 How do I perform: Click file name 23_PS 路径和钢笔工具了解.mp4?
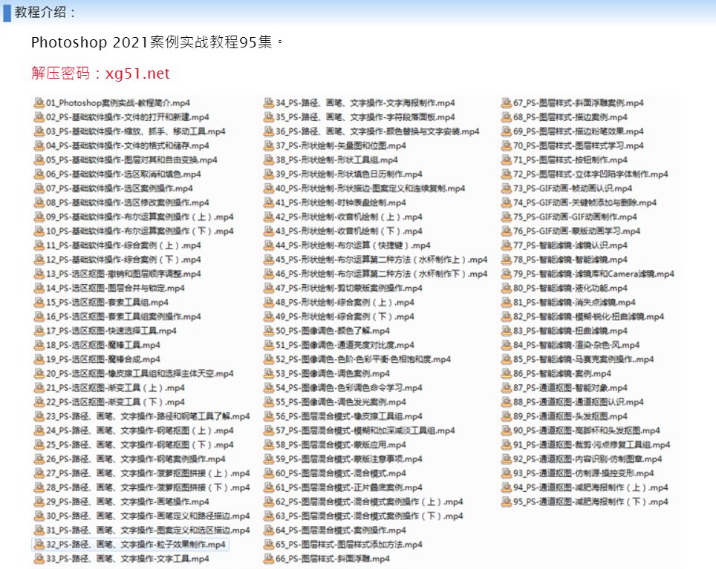(x=148, y=416)
